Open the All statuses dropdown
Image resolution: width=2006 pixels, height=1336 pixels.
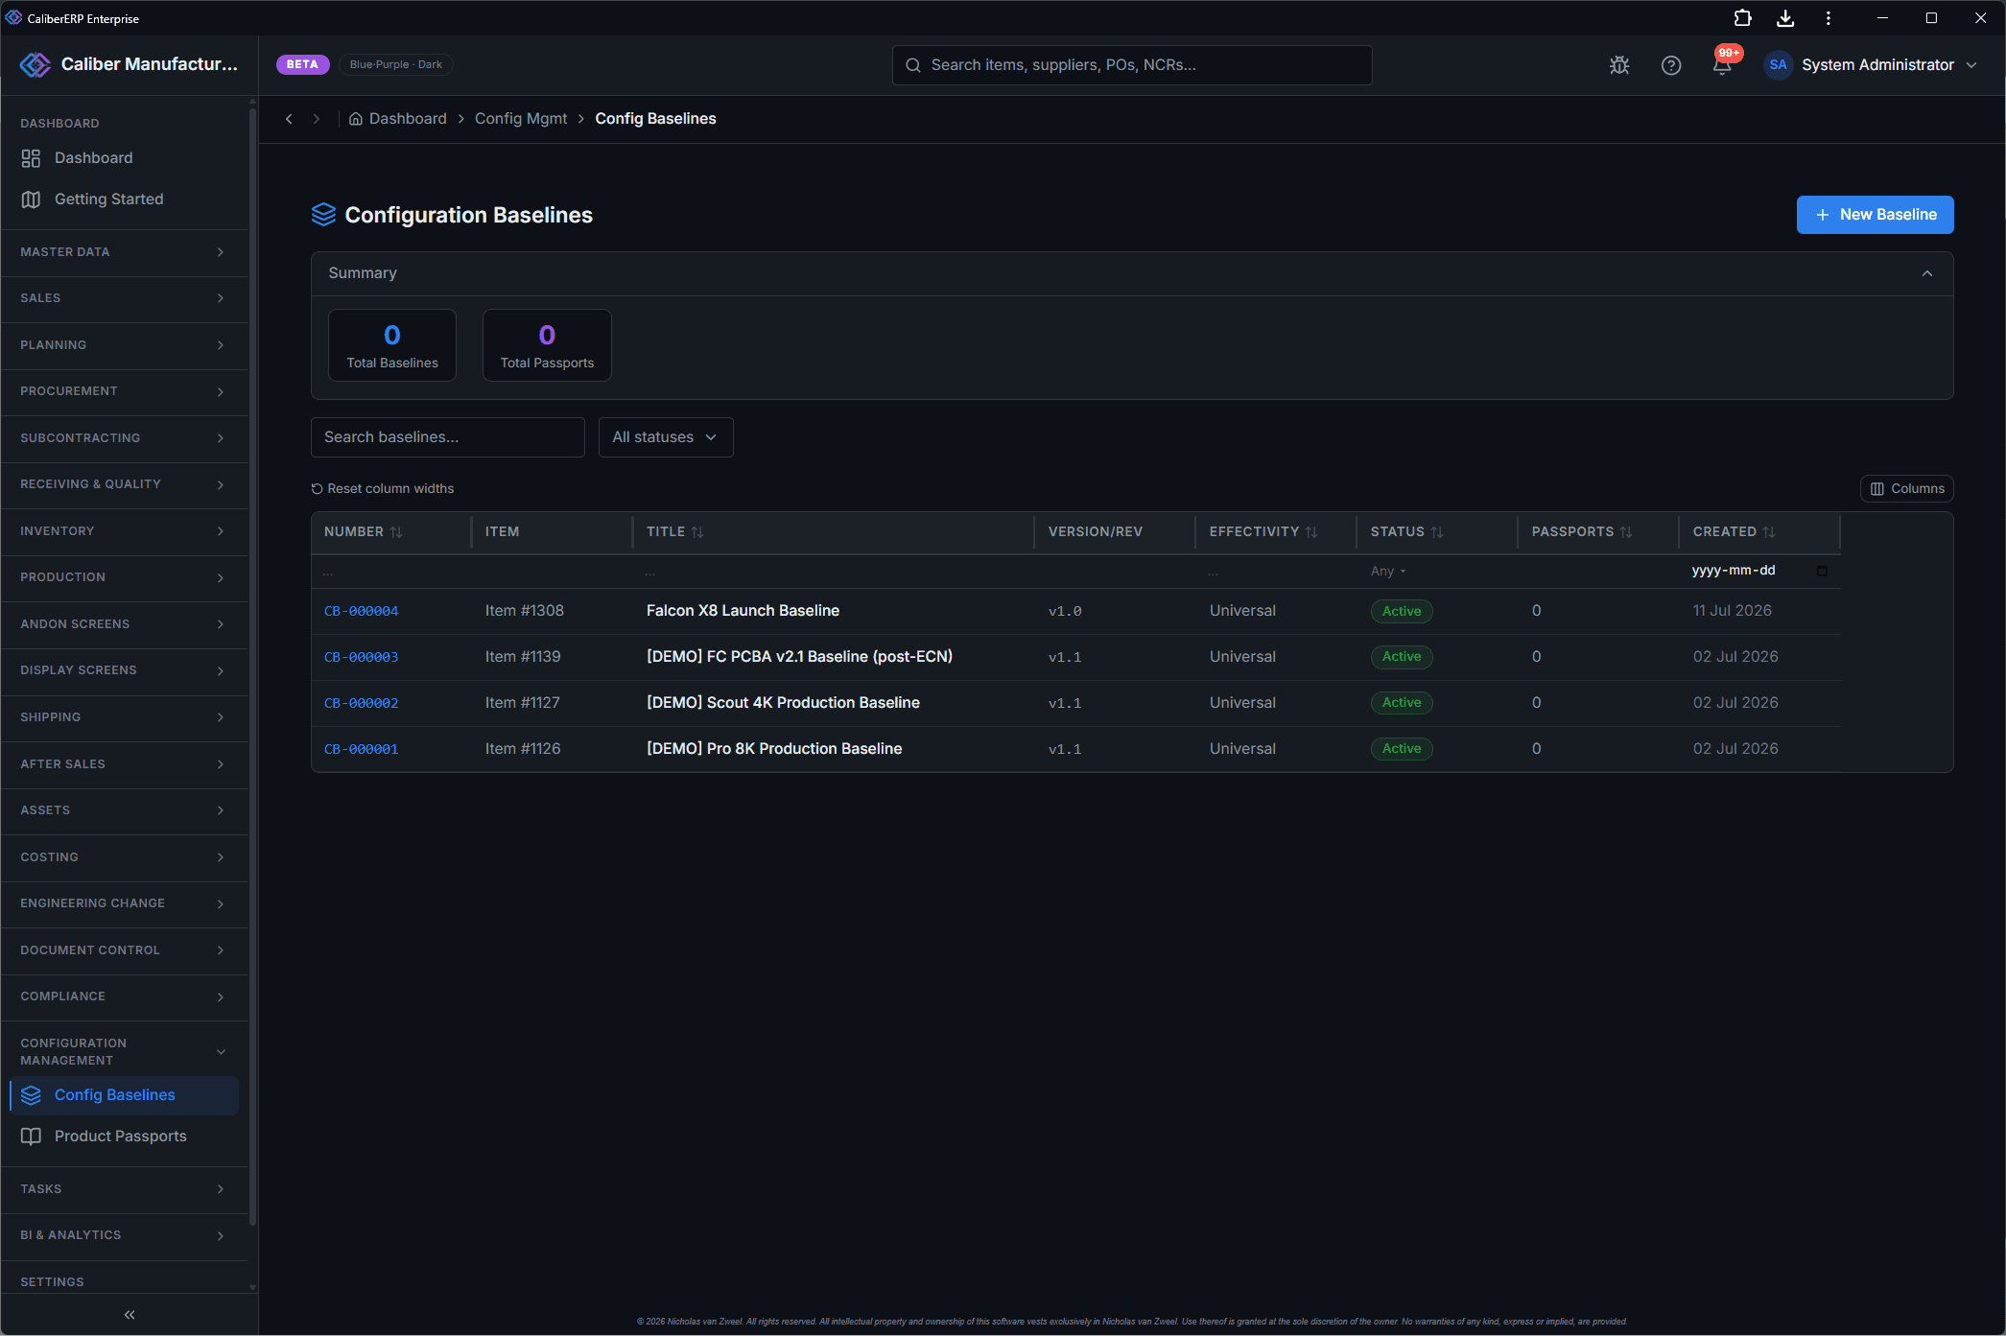[x=666, y=437]
